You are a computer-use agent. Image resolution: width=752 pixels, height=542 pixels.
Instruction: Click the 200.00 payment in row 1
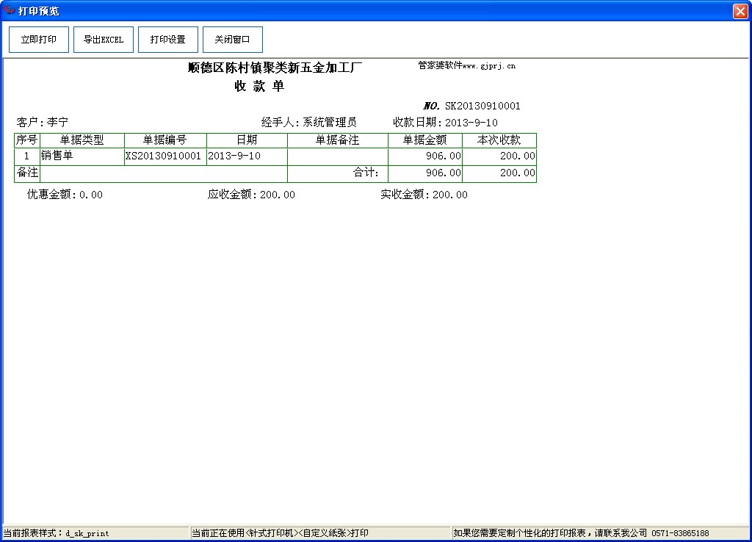499,156
